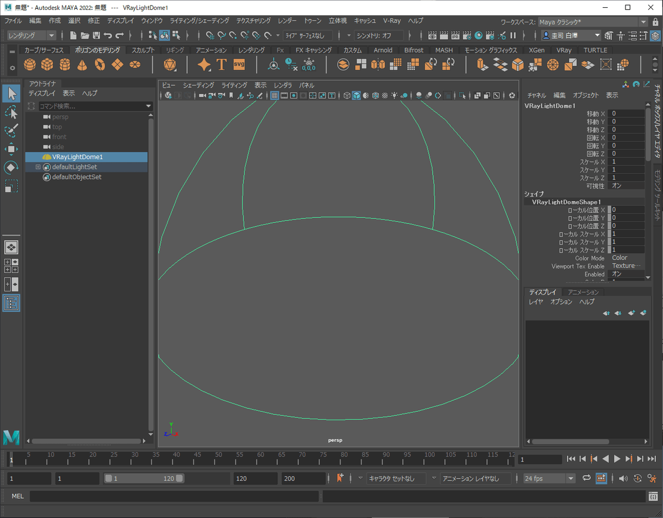This screenshot has height=518, width=663.
Task: Switch to the スカルプト shelf tab
Action: pyautogui.click(x=143, y=50)
